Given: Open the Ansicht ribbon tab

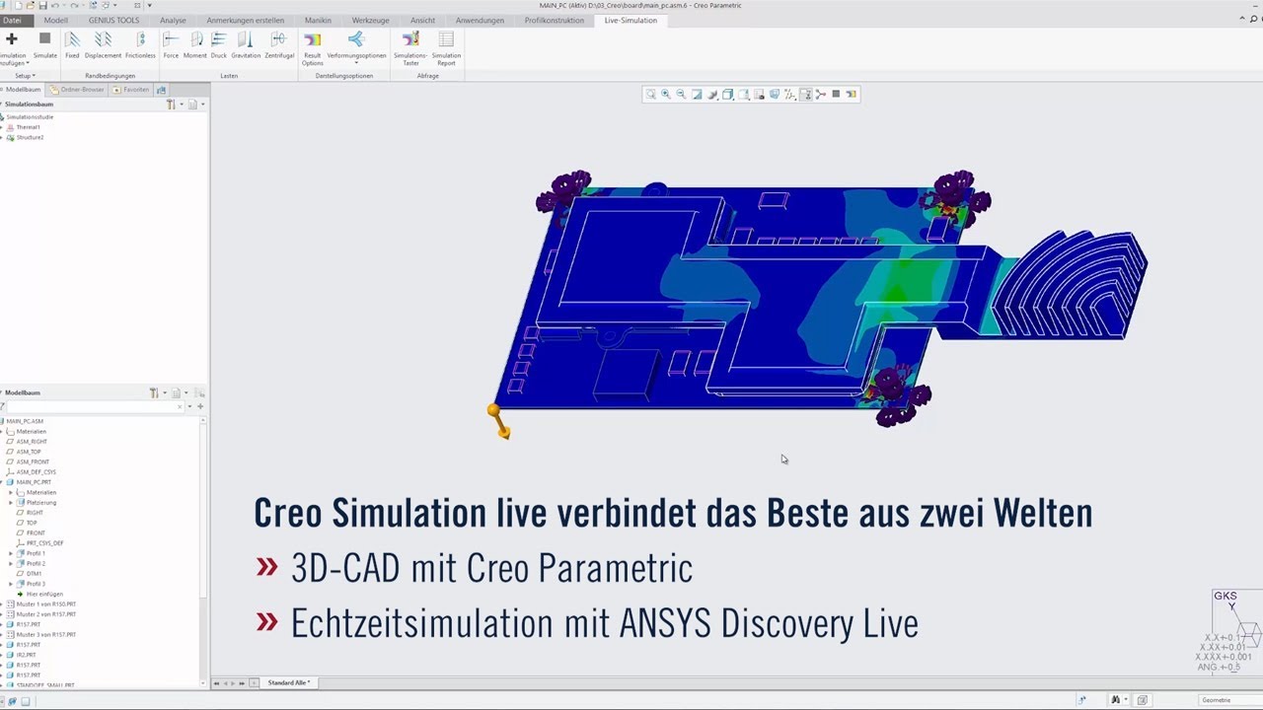Looking at the screenshot, I should click(422, 20).
